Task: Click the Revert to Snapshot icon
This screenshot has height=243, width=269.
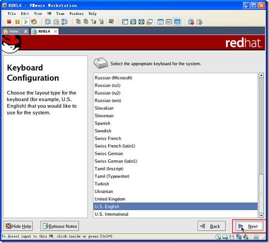Action: (x=56, y=22)
